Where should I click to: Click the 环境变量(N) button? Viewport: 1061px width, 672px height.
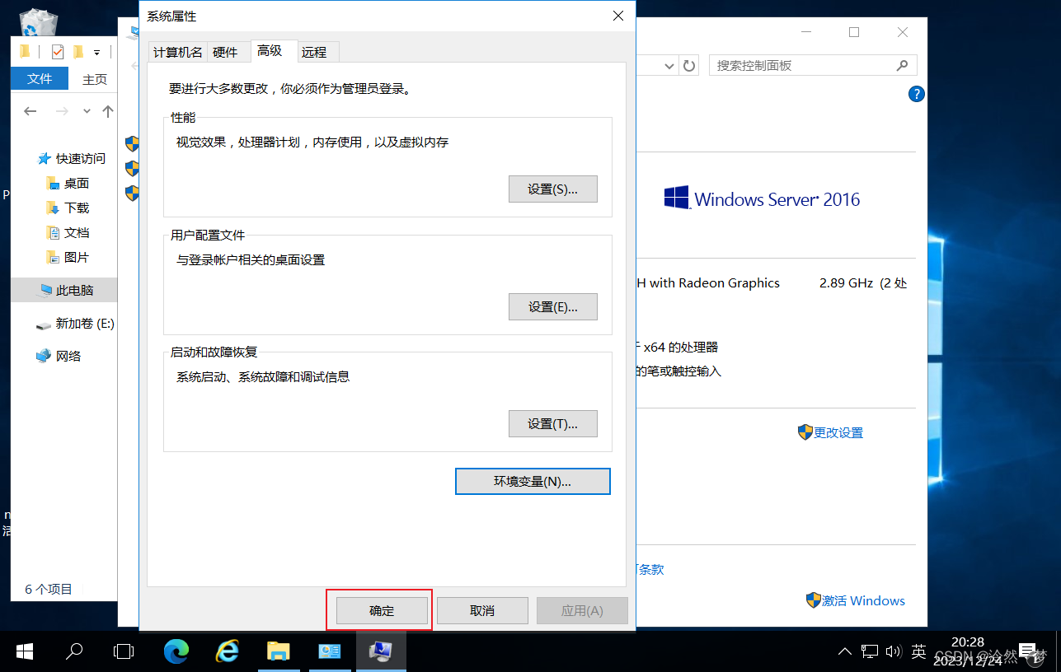point(533,481)
